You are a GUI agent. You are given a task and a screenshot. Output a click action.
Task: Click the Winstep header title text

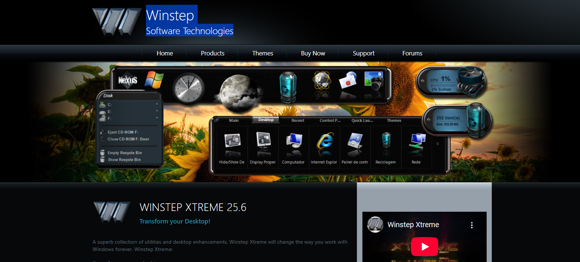point(170,15)
